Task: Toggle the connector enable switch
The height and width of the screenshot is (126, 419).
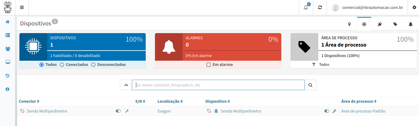Action: click(118, 111)
